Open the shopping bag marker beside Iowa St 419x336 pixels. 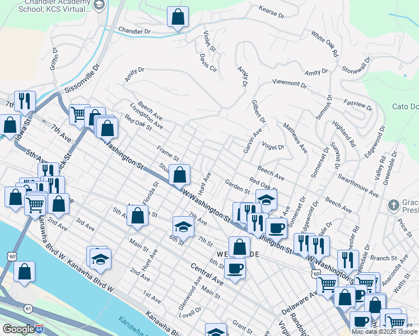click(x=10, y=125)
